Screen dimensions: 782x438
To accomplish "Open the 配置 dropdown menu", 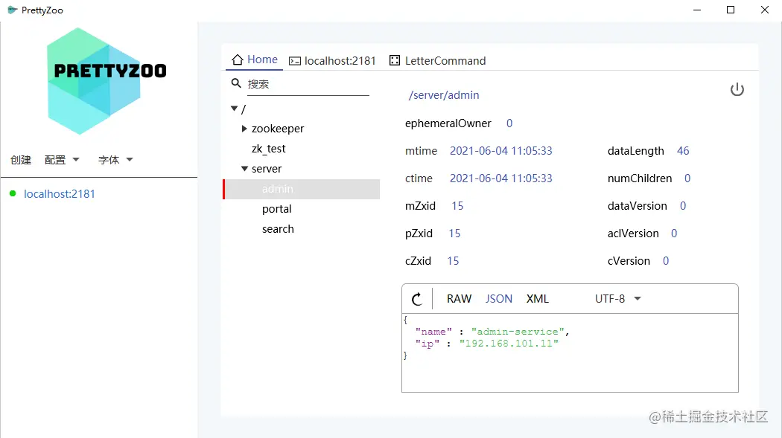I will click(62, 160).
